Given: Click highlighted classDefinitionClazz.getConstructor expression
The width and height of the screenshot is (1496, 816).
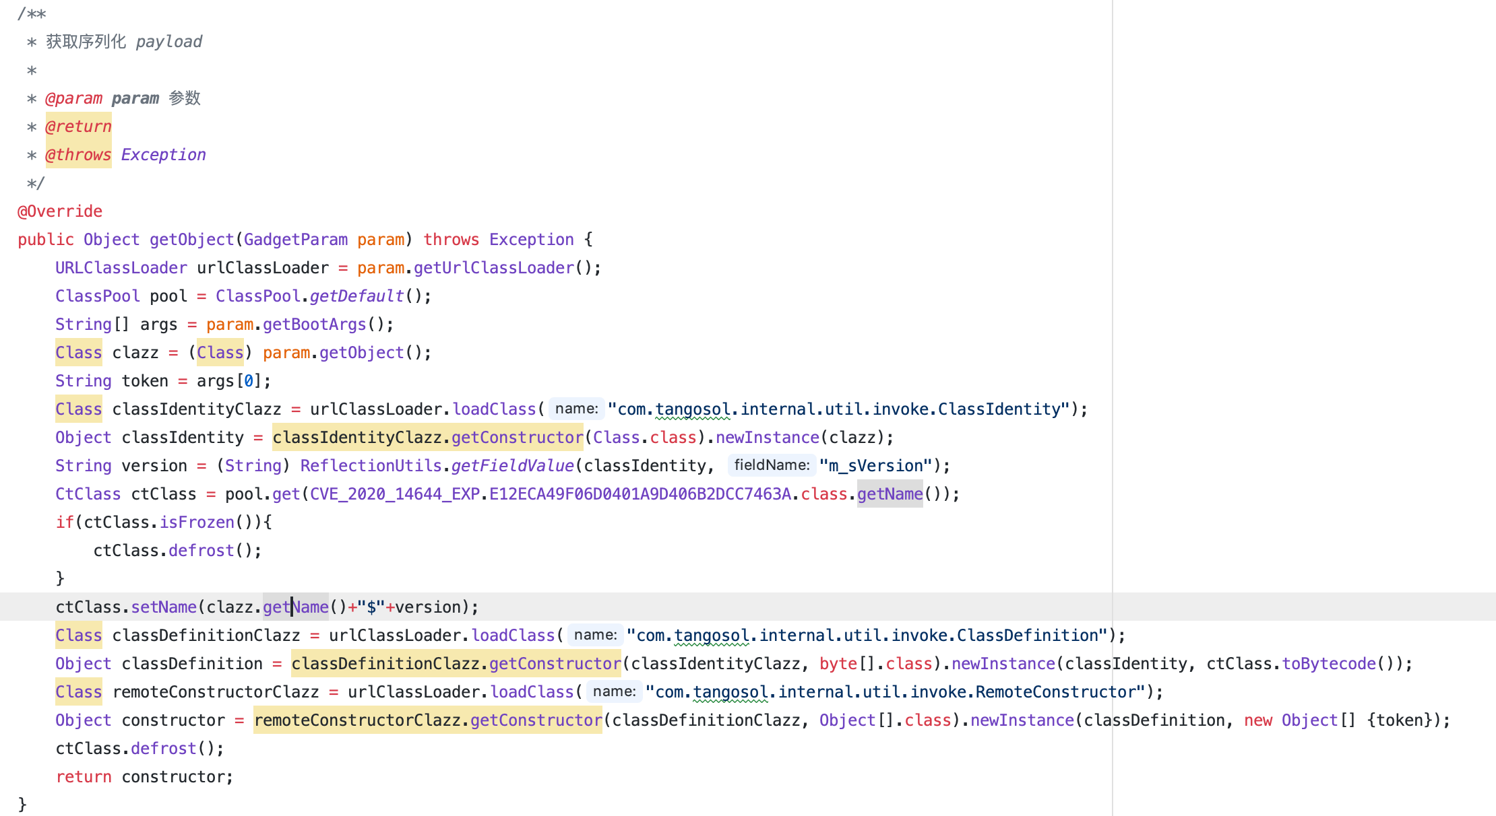Looking at the screenshot, I should tap(456, 664).
